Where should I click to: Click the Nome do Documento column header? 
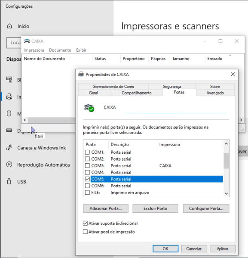click(57, 59)
